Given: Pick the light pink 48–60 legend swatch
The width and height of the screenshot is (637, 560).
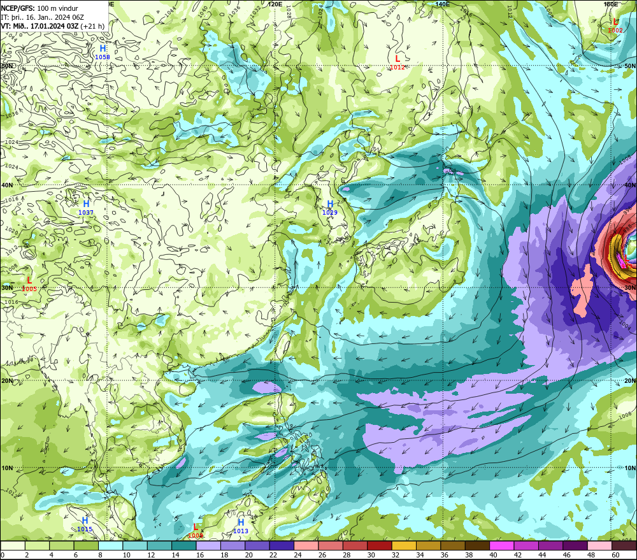Looking at the screenshot, I should pyautogui.click(x=600, y=545).
